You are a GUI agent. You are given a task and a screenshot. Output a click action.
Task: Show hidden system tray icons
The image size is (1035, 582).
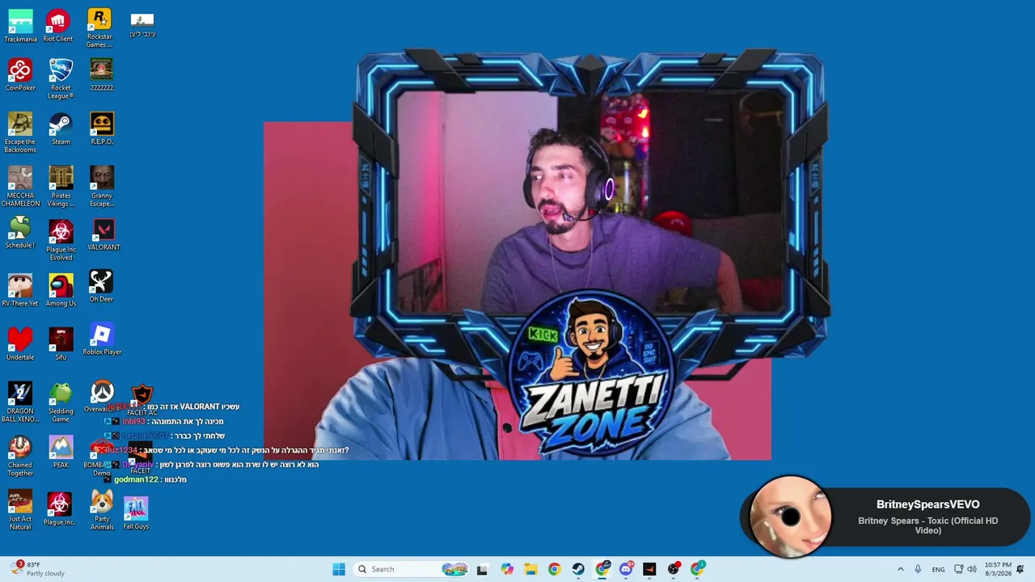(901, 569)
